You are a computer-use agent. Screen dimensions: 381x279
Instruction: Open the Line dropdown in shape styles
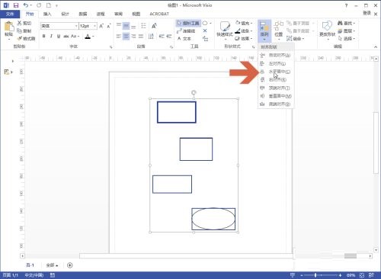tap(244, 30)
